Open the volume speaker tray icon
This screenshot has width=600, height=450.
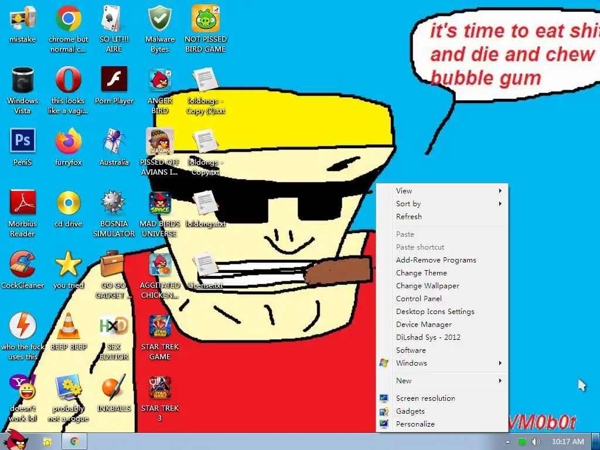536,442
